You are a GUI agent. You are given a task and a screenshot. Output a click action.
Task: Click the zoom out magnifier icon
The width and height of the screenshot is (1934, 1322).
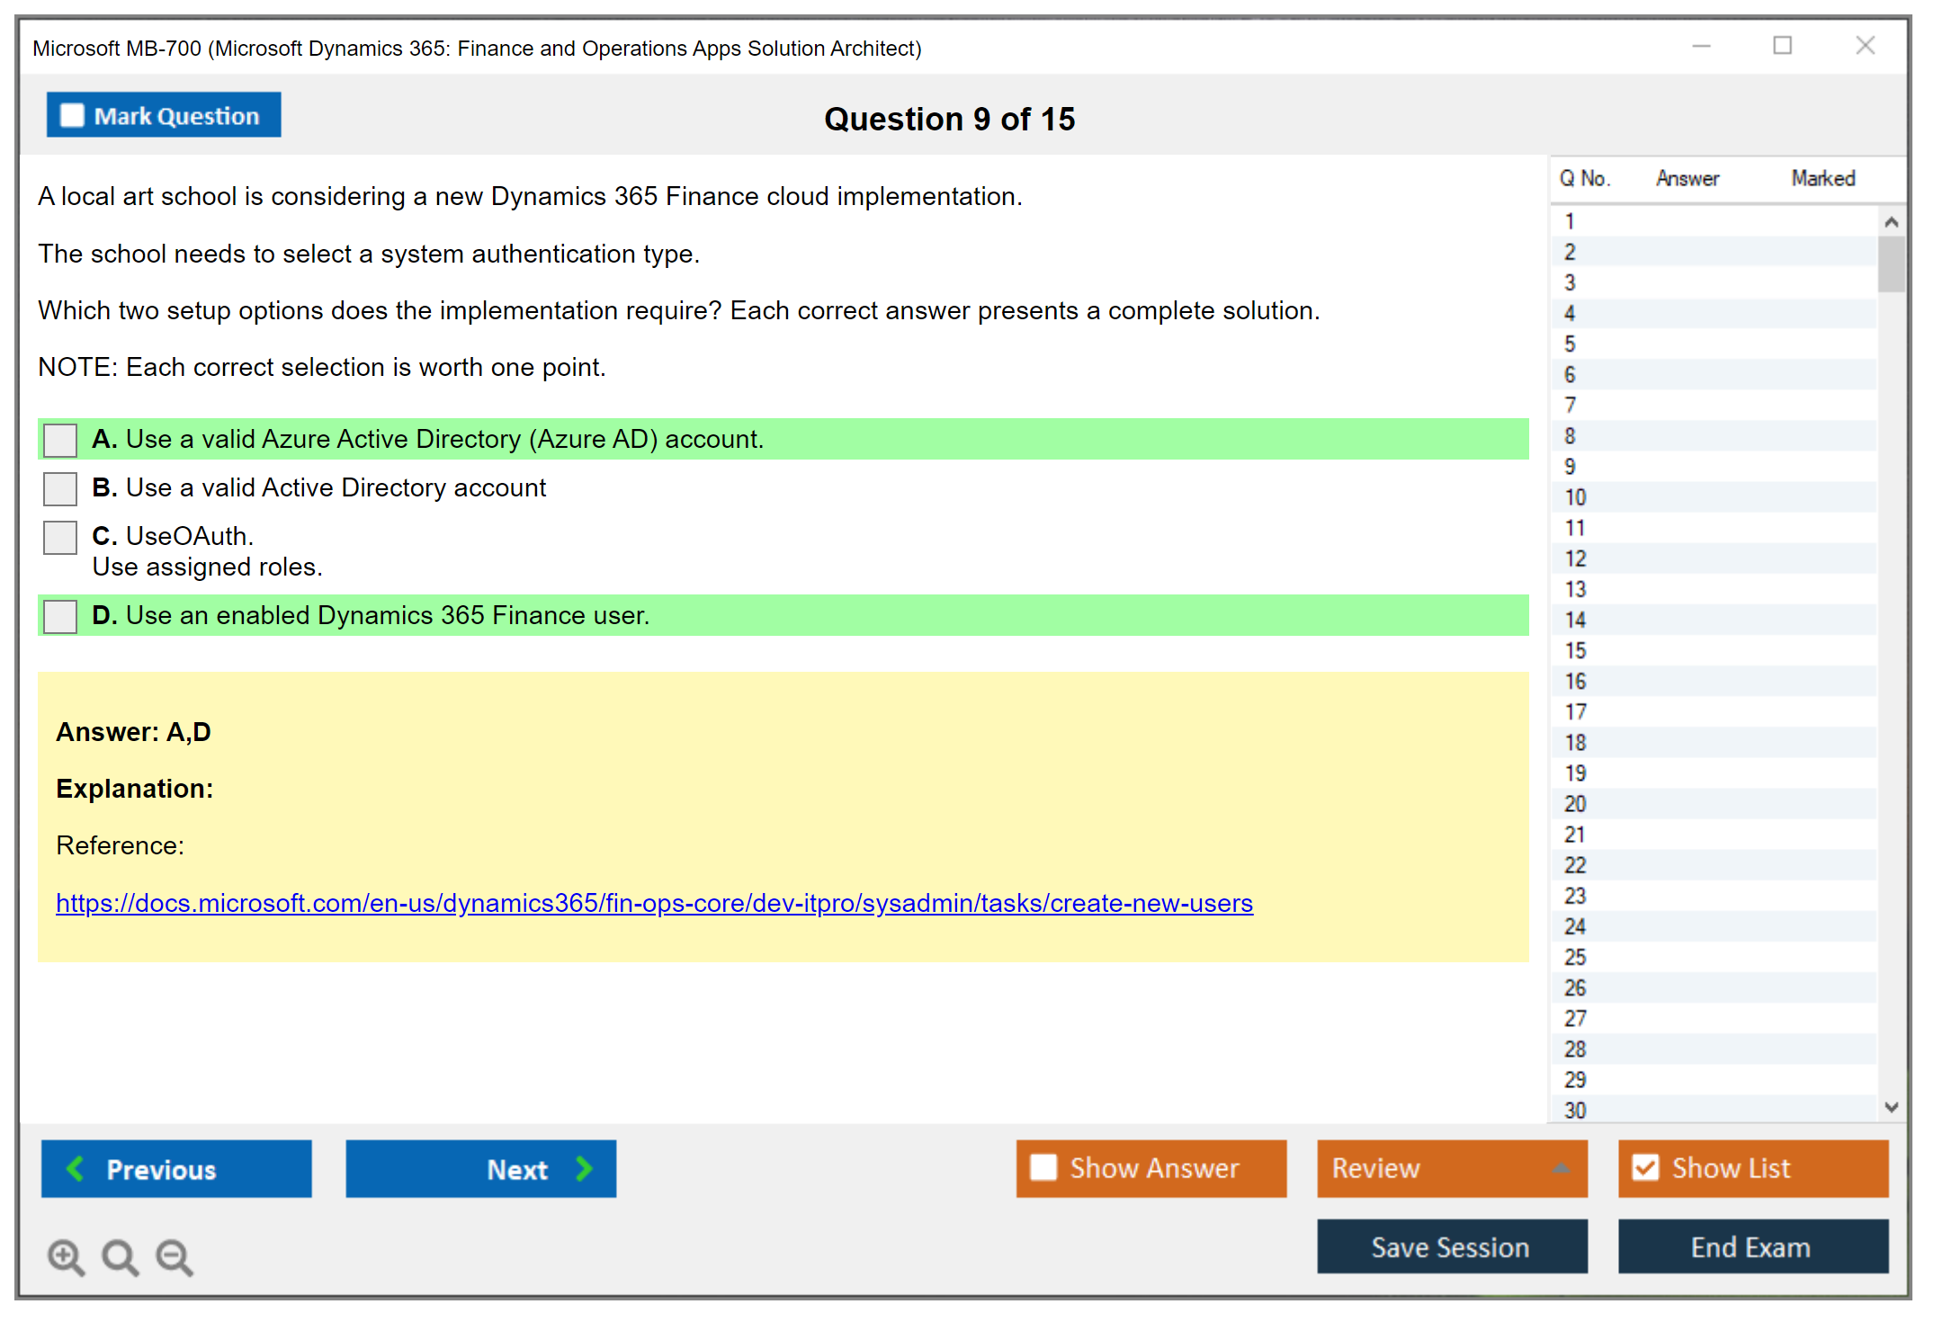175,1256
